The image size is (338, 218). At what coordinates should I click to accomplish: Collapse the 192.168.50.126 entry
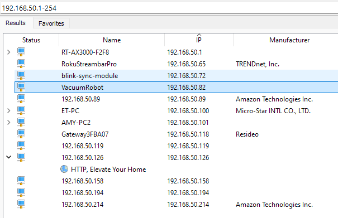coord(8,157)
